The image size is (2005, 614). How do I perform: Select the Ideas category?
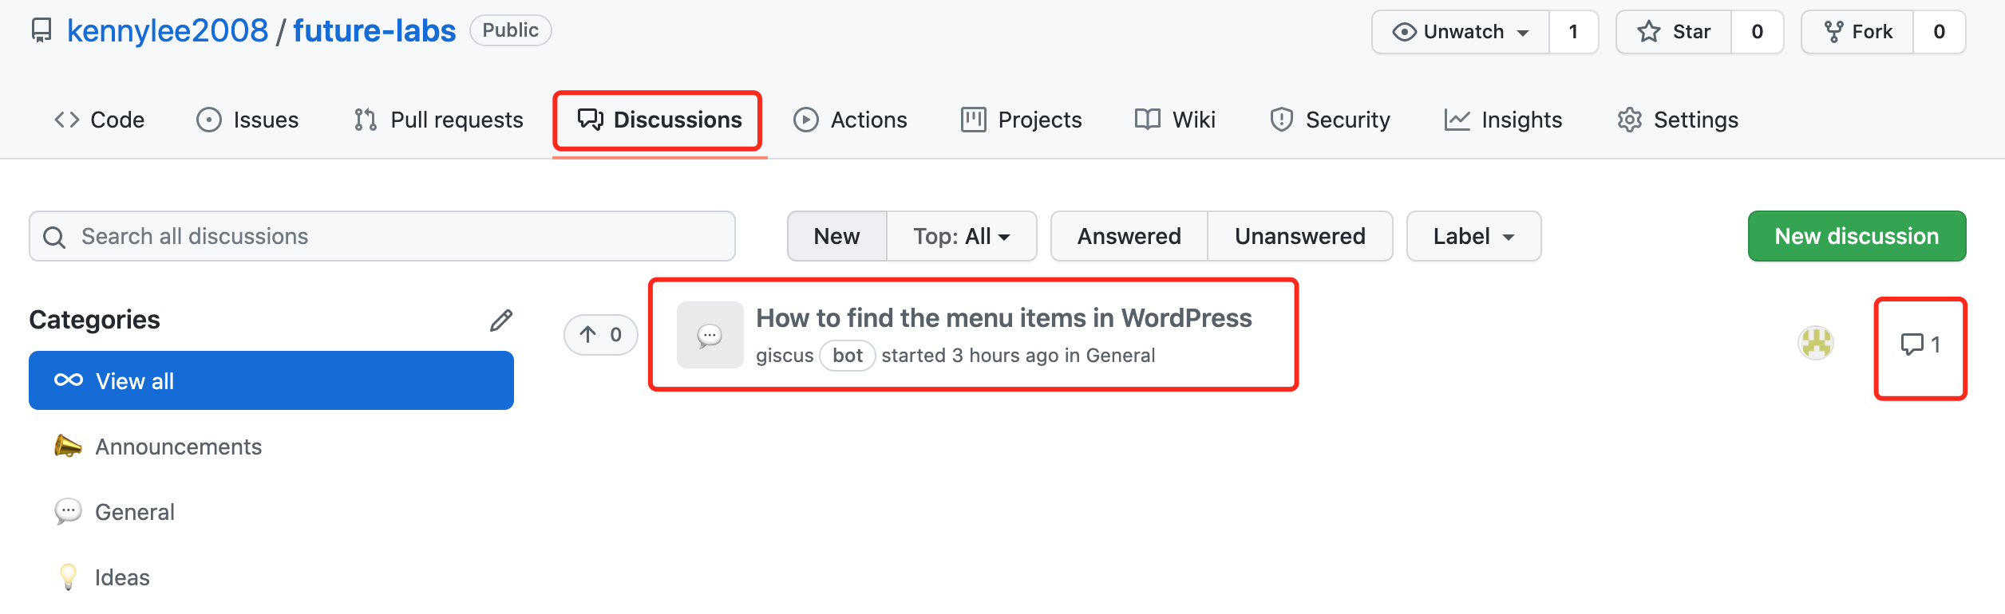click(102, 577)
